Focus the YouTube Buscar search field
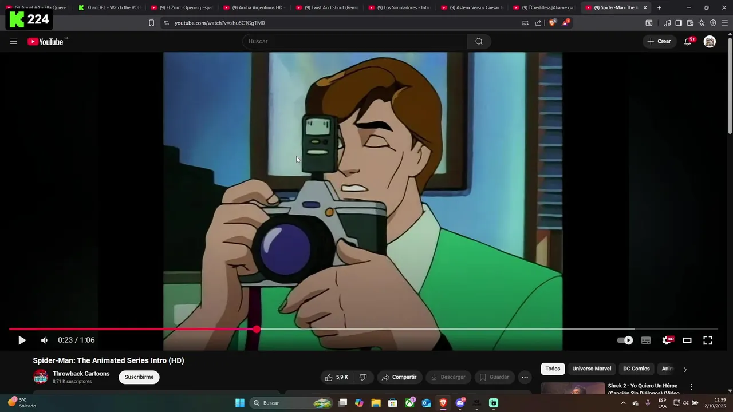The height and width of the screenshot is (412, 733). (x=354, y=41)
